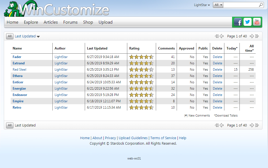Open the Extrand skin link

19,63
